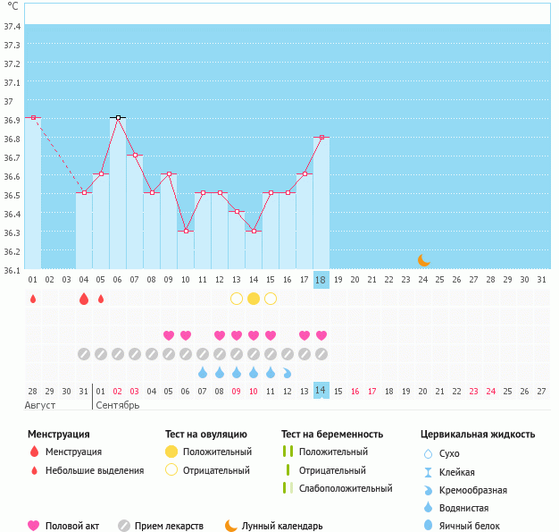This screenshot has width=559, height=532.
Task: Click the empty ovulation test circle on day 13
Action: (x=237, y=299)
